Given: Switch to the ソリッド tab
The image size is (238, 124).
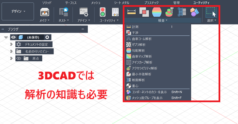Looking at the screenshot, I should click(47, 3).
